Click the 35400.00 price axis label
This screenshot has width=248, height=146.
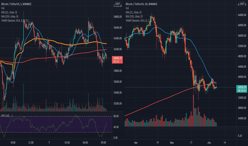click(118, 93)
